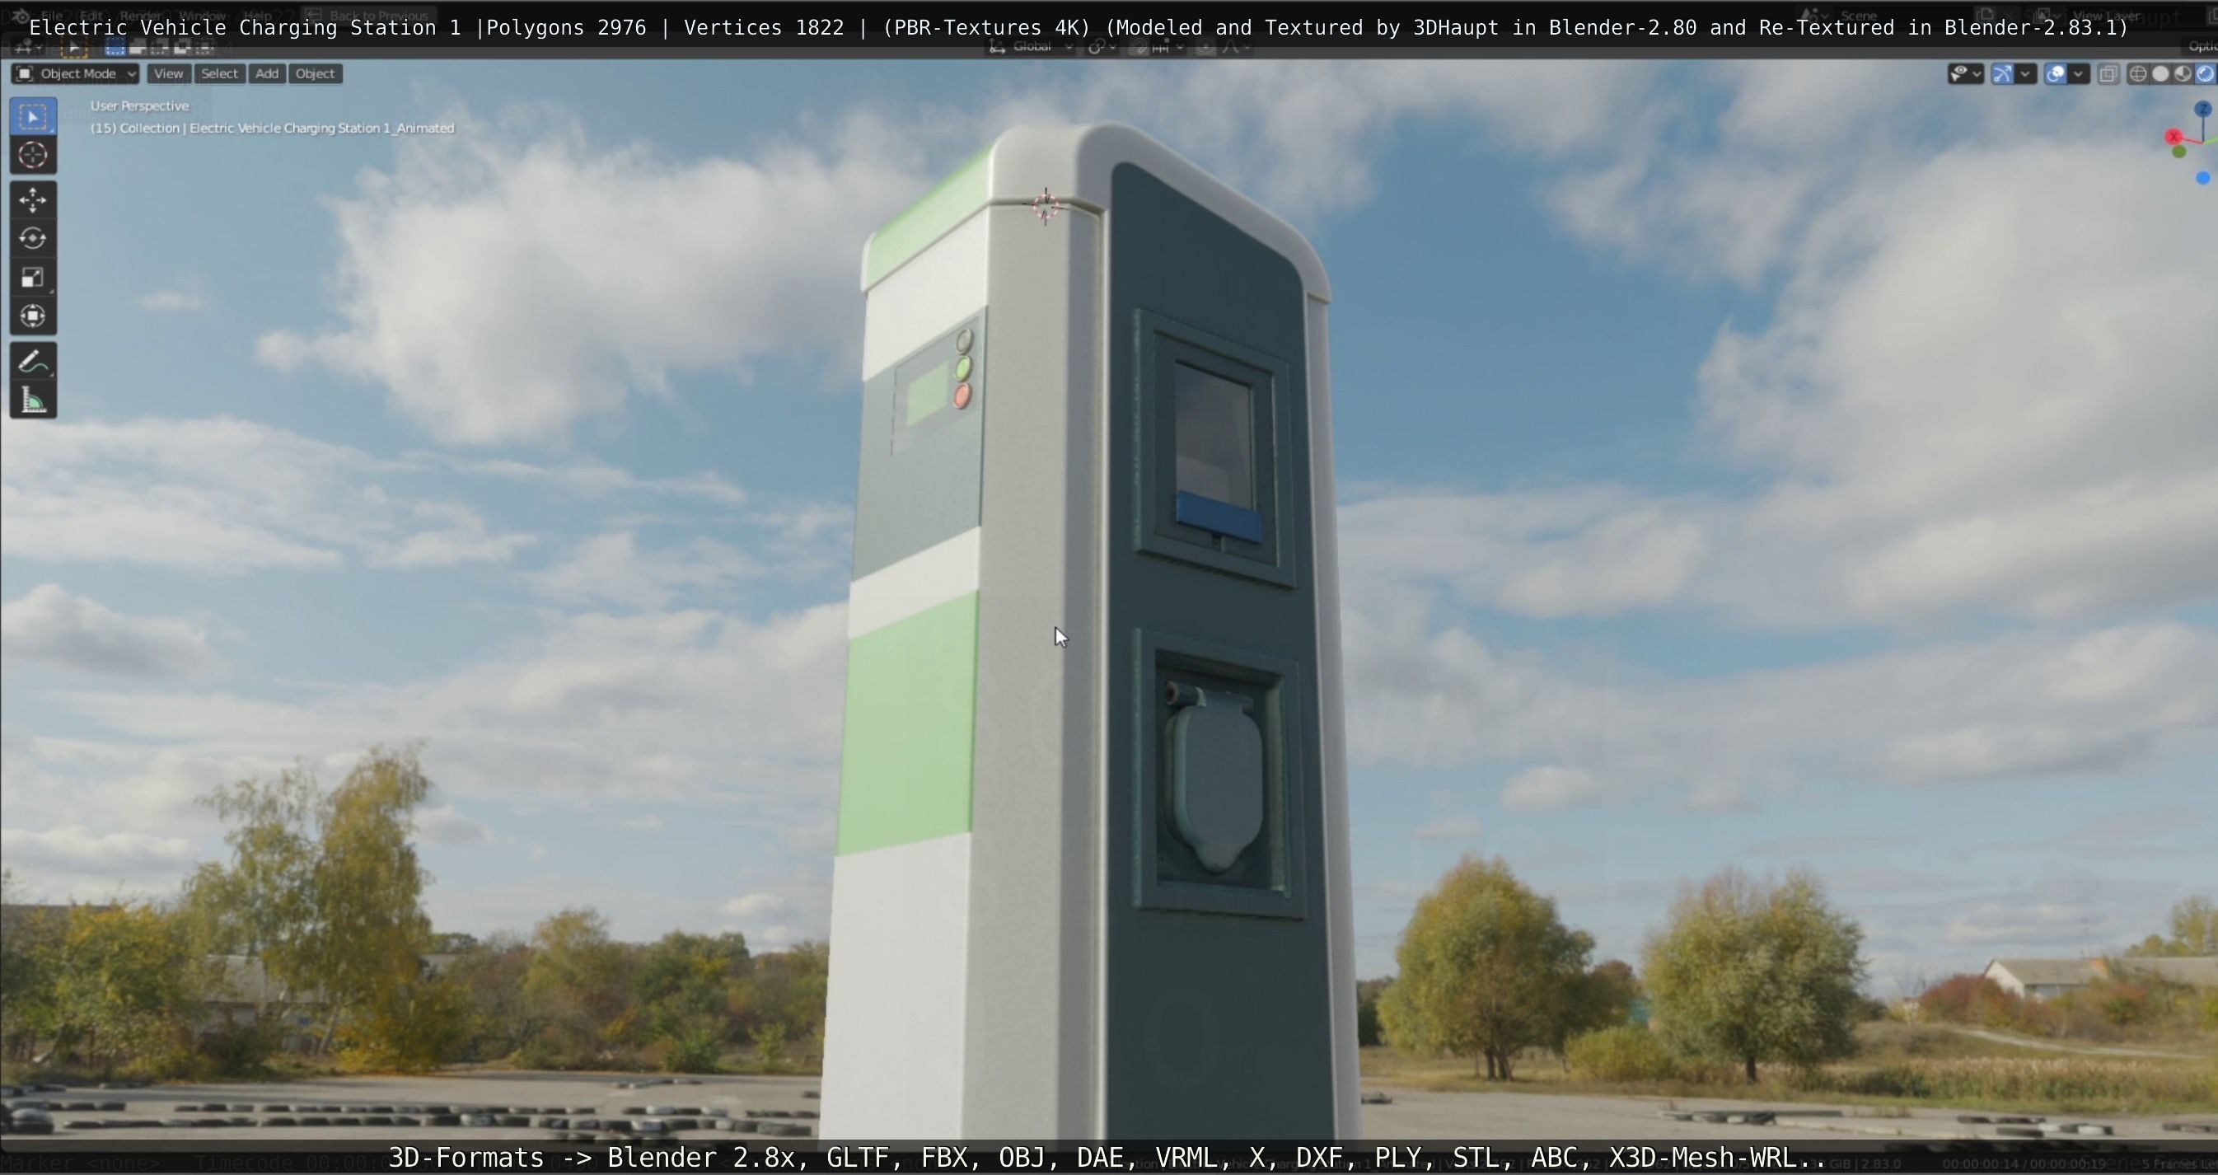Switch viewport to Rendered shading
Image resolution: width=2218 pixels, height=1175 pixels.
click(x=2205, y=74)
